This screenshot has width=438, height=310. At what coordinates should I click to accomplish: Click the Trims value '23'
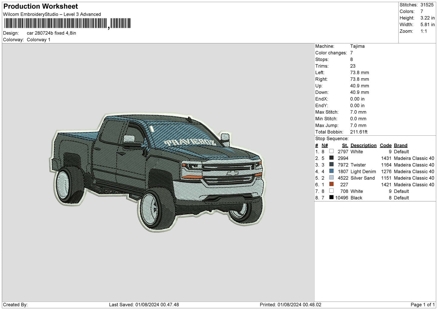coord(353,66)
